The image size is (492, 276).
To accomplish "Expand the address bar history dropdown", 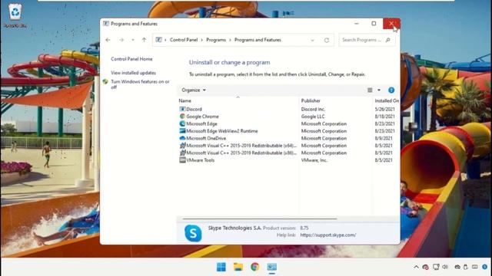I will tap(312, 40).
